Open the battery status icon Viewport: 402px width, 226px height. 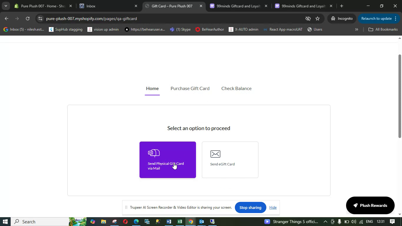tap(347, 222)
